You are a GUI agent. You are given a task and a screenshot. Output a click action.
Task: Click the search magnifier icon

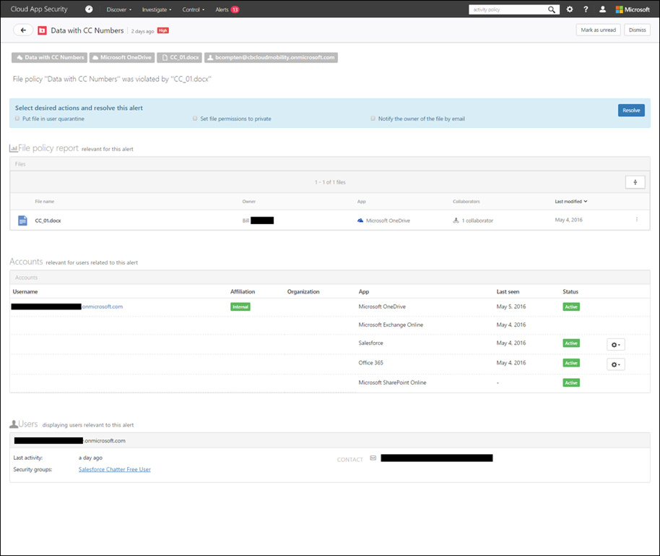tap(552, 9)
